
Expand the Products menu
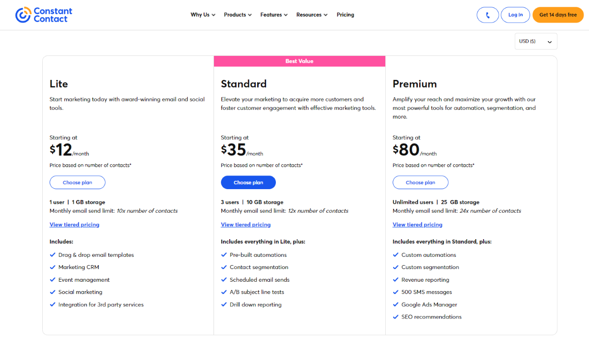point(238,15)
